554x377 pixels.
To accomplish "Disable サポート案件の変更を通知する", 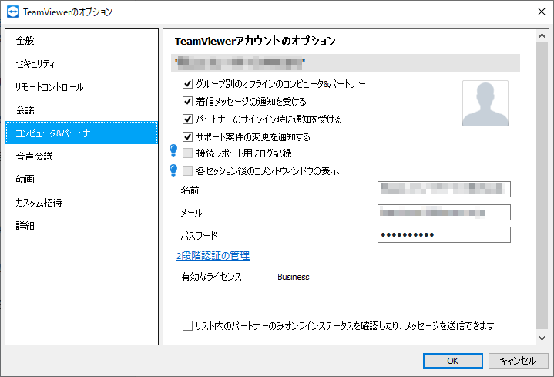I will pos(187,136).
